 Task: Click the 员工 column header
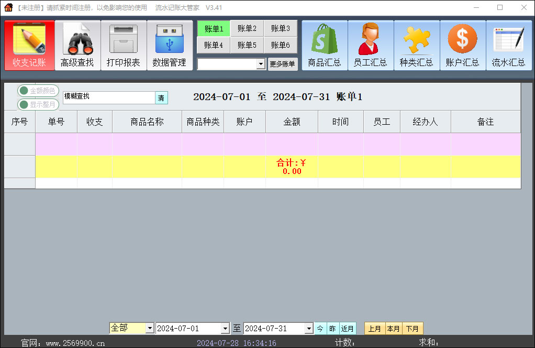coord(382,122)
